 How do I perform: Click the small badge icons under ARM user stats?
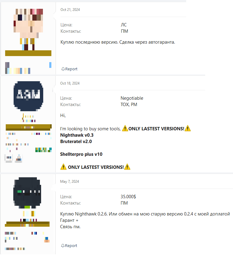[13, 158]
